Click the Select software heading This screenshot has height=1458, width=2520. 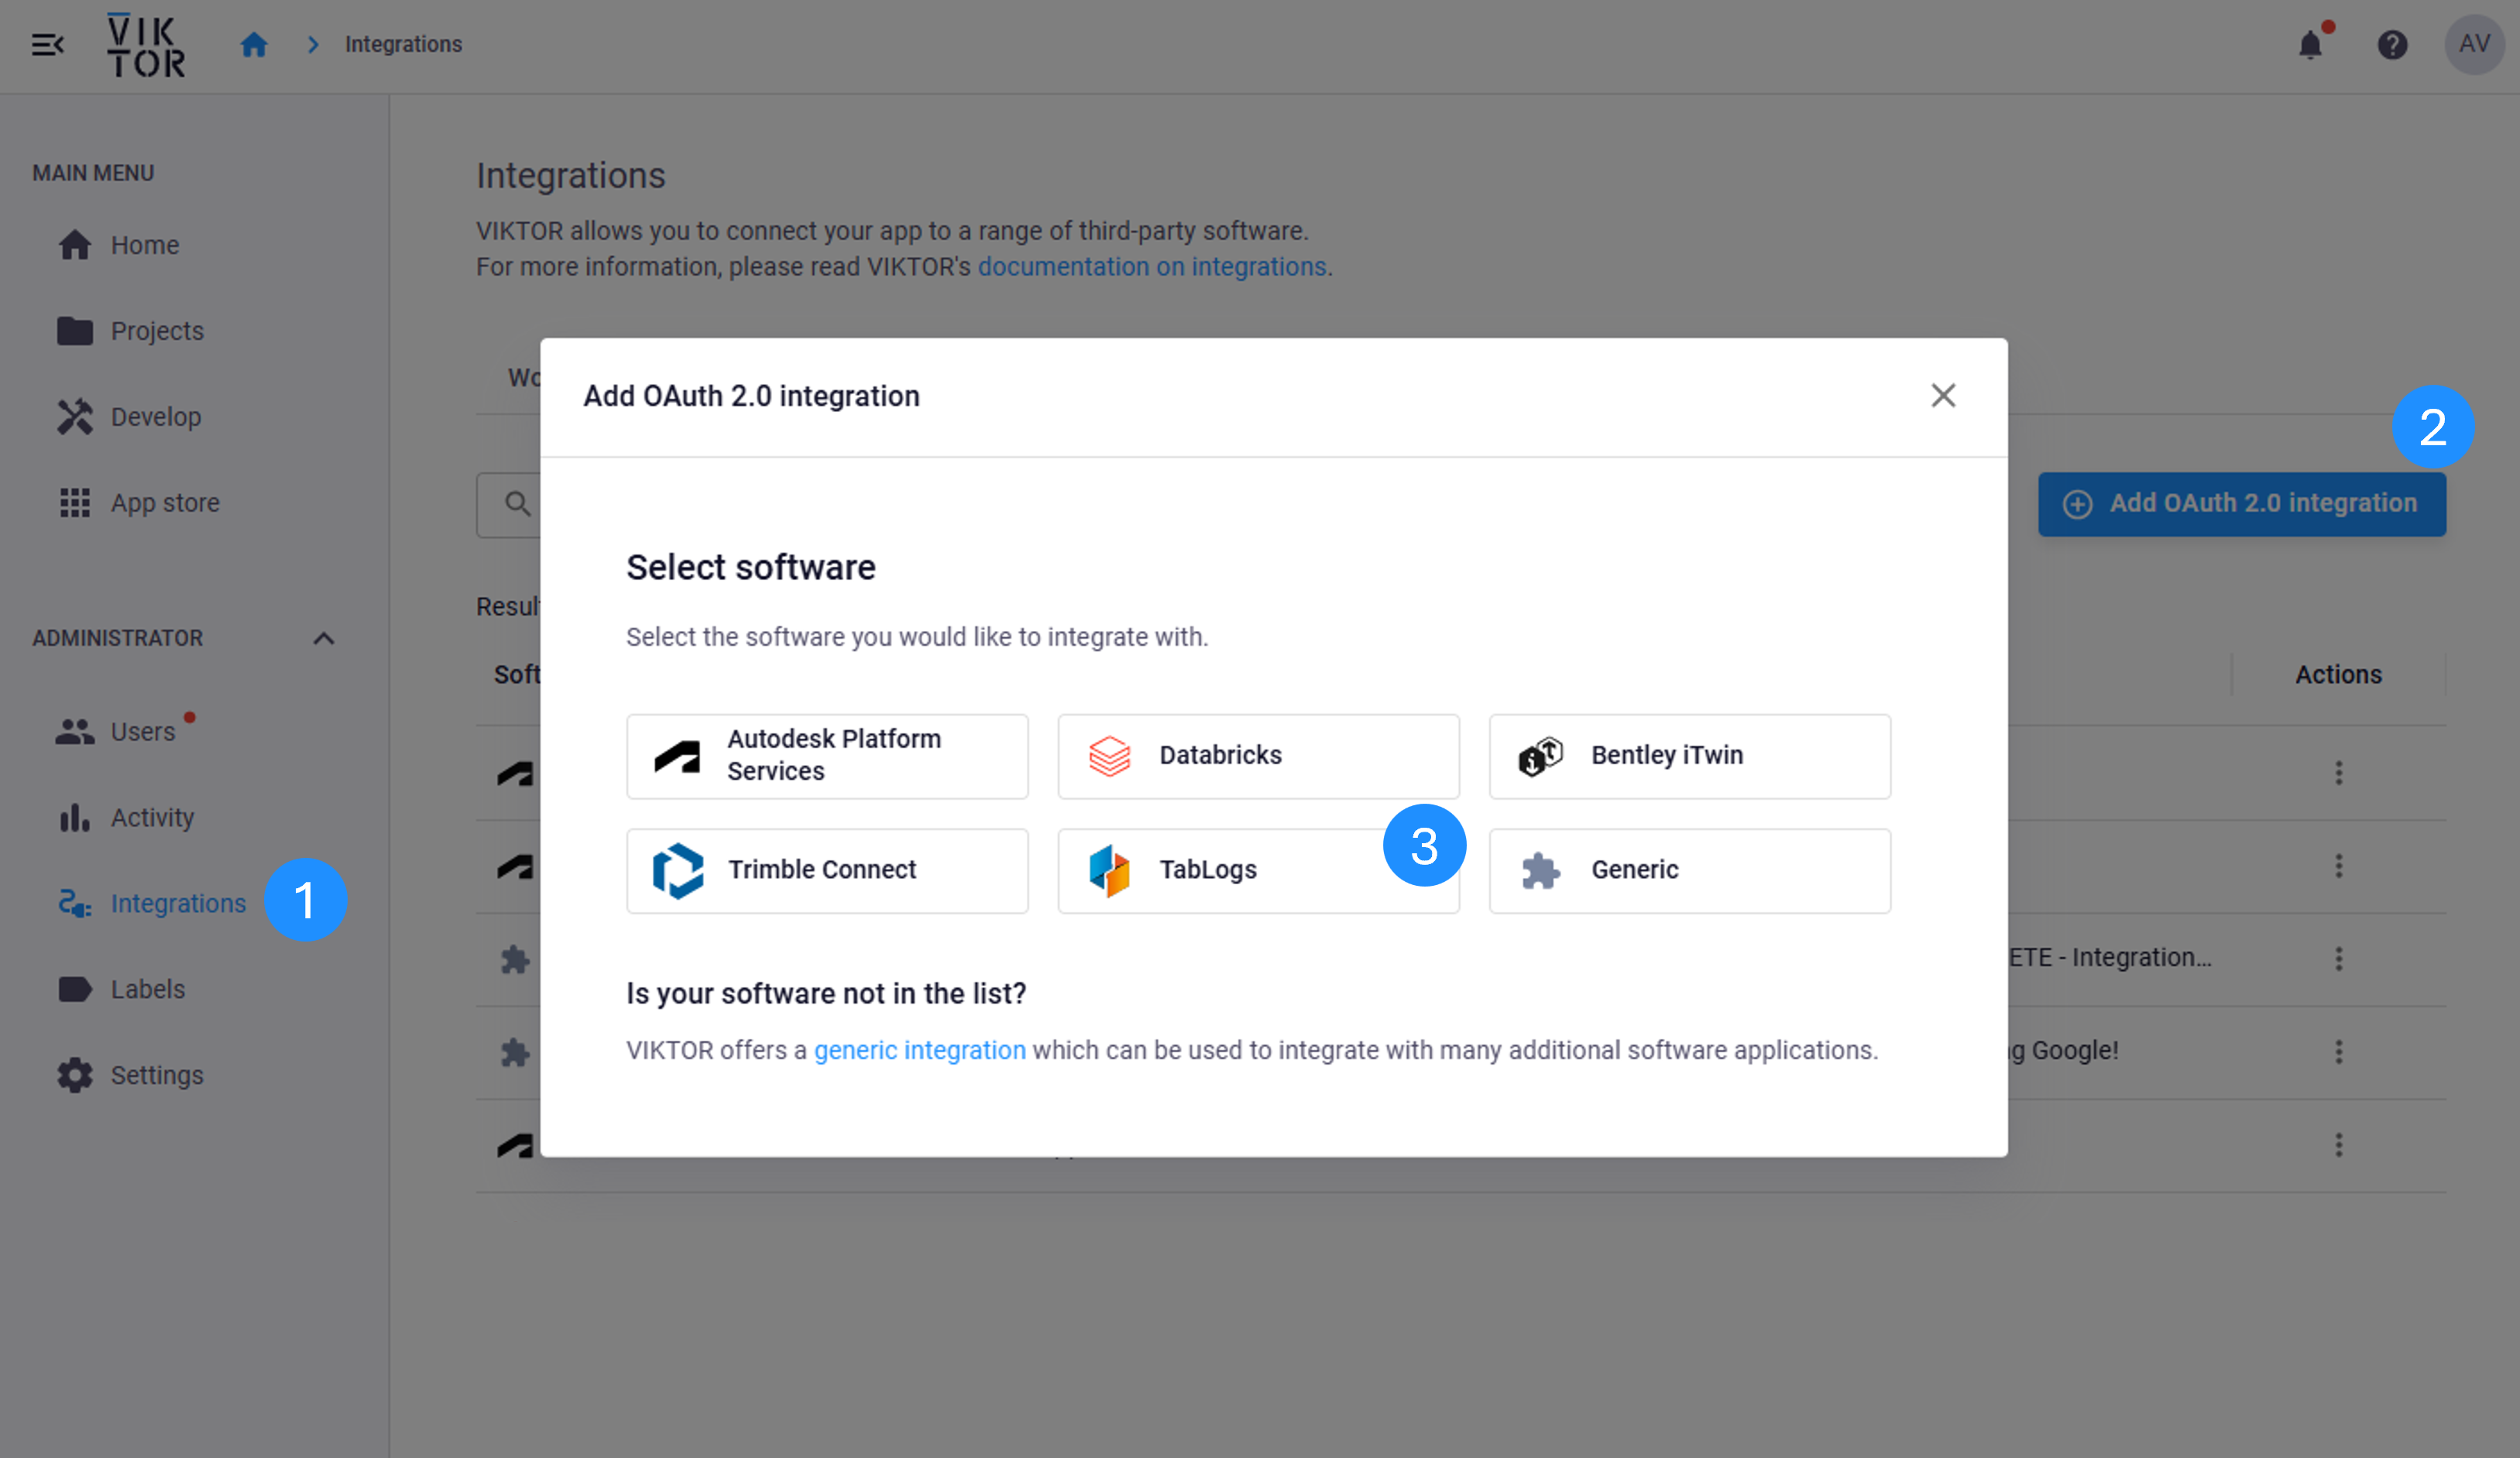pos(751,568)
